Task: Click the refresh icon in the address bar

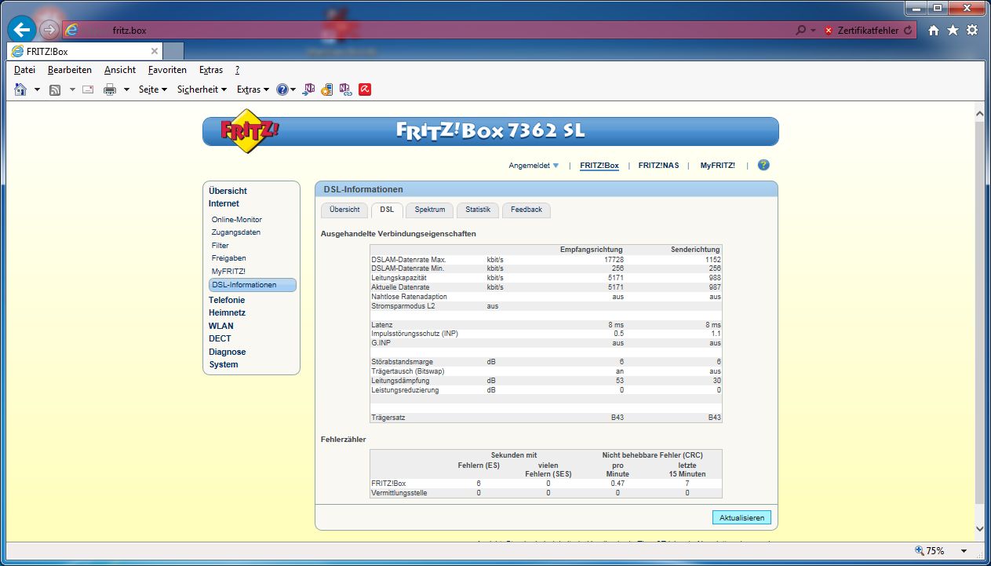Action: click(908, 31)
